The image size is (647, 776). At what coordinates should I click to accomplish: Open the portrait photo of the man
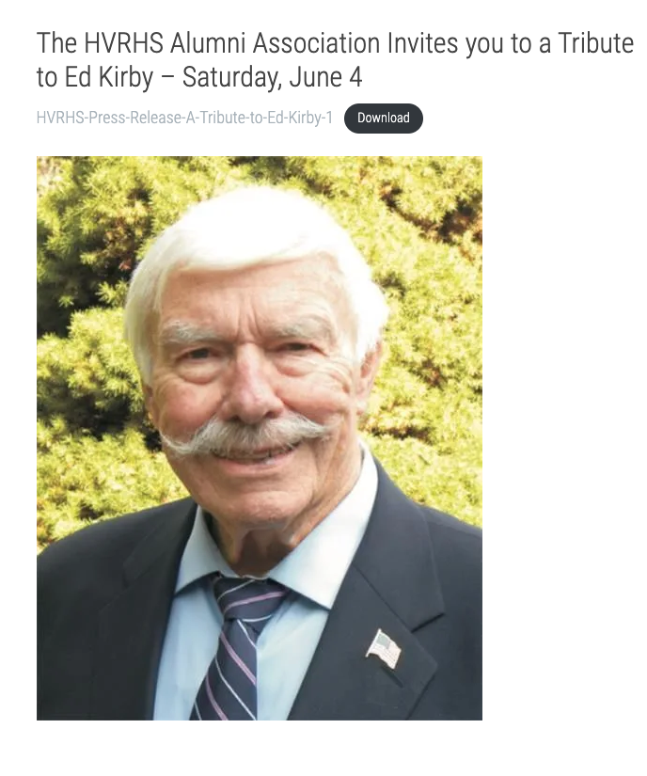click(x=260, y=438)
